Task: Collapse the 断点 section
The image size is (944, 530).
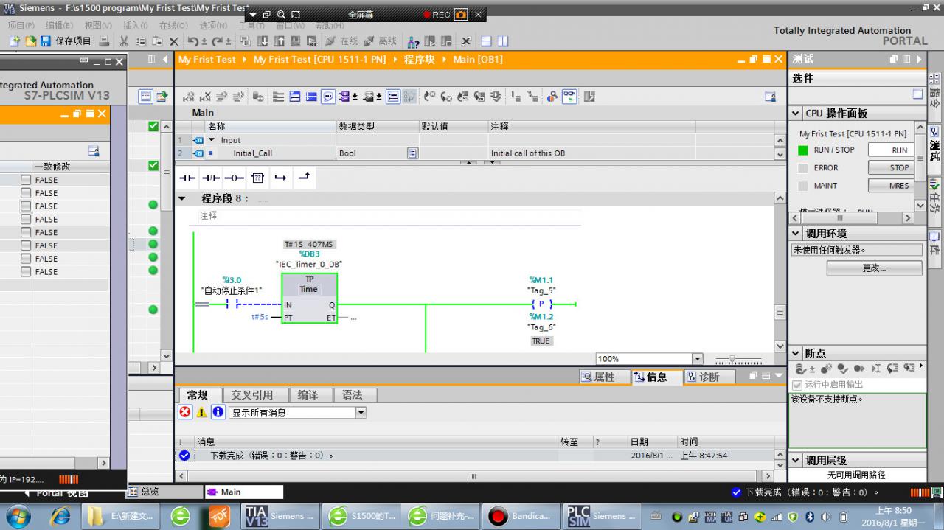Action: (796, 354)
